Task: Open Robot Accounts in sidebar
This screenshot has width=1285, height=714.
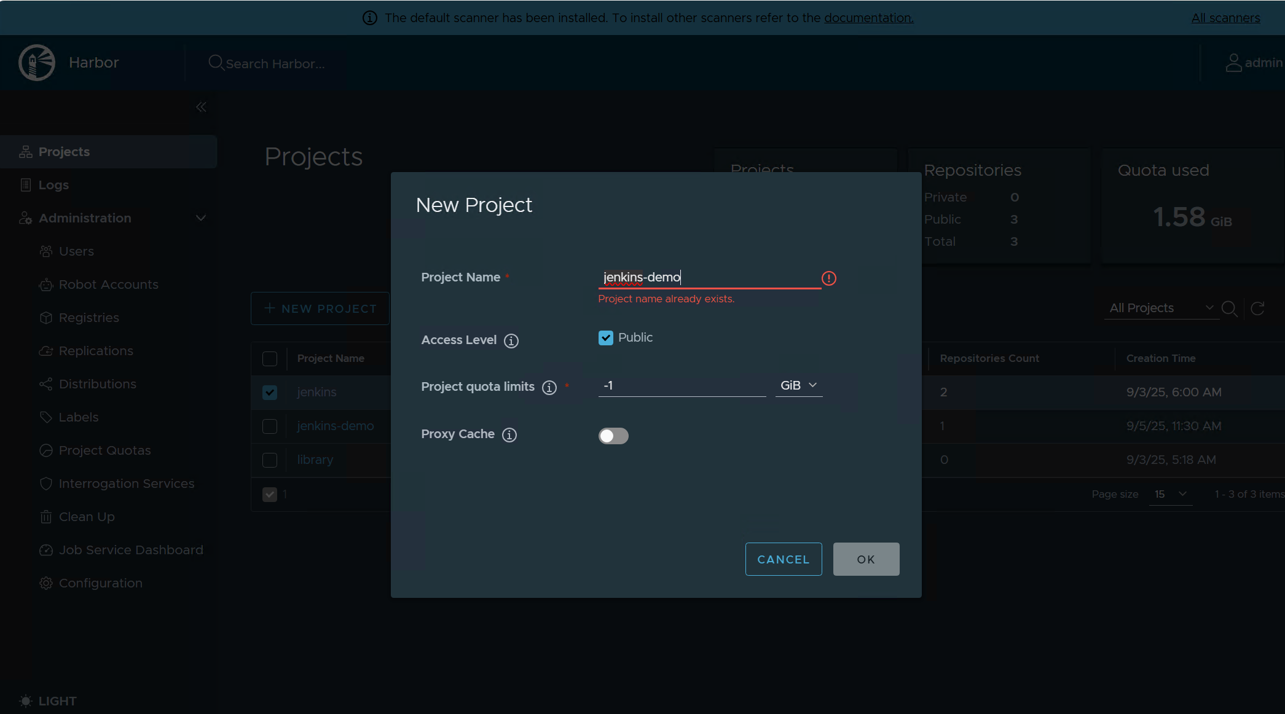Action: (x=108, y=284)
